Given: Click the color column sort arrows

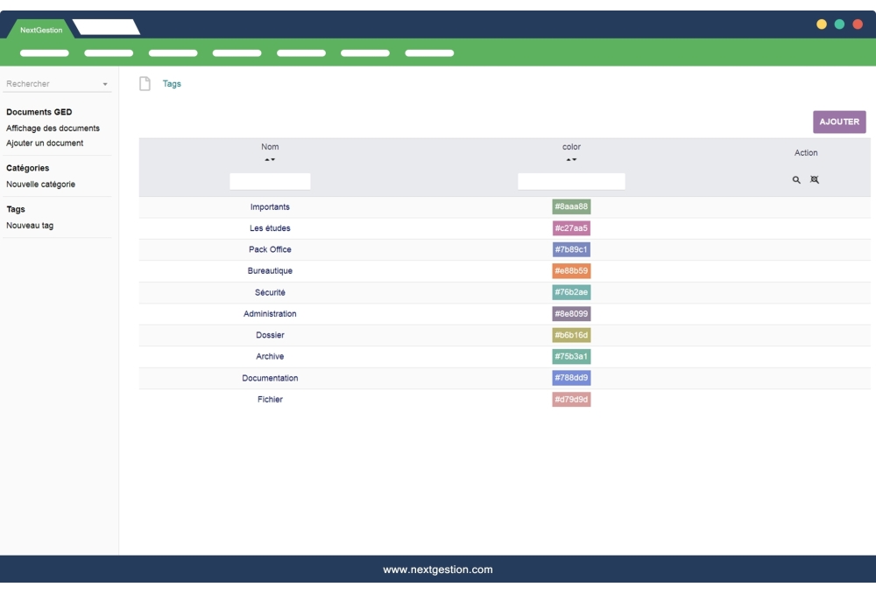Looking at the screenshot, I should click(571, 159).
